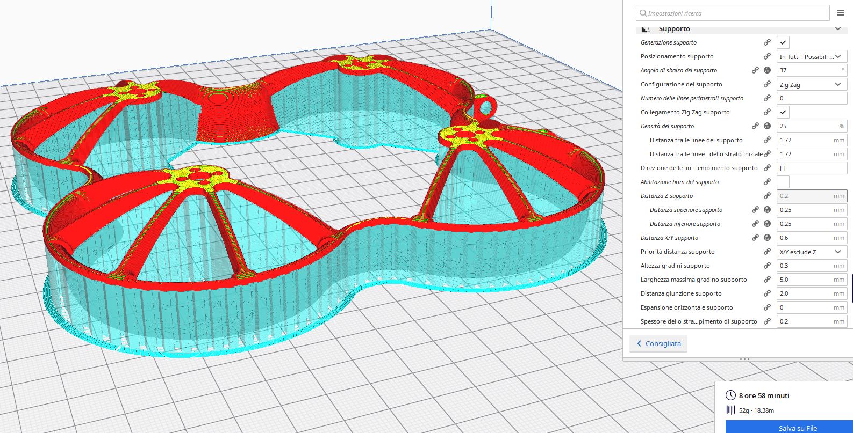Click fx icon for Distanza inferiore supporto

tap(768, 224)
